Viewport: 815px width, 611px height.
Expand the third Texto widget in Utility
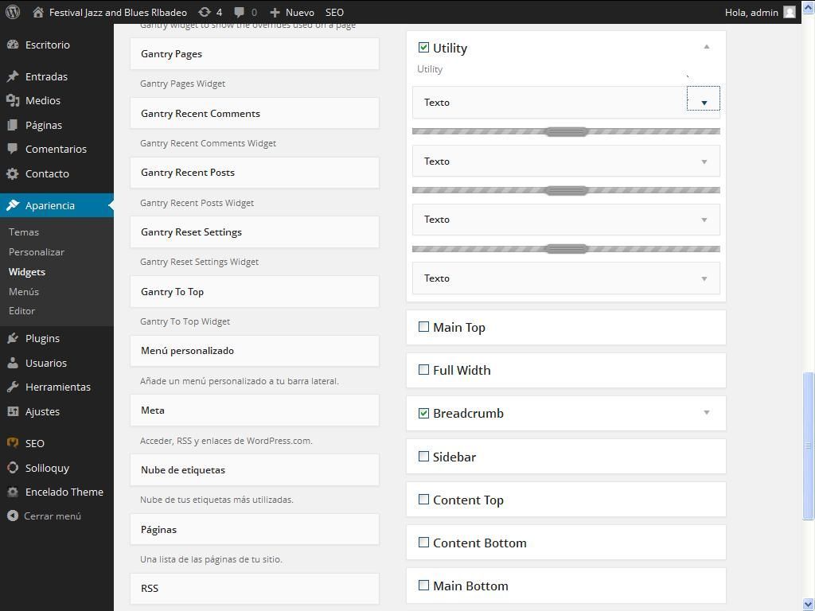pos(704,220)
